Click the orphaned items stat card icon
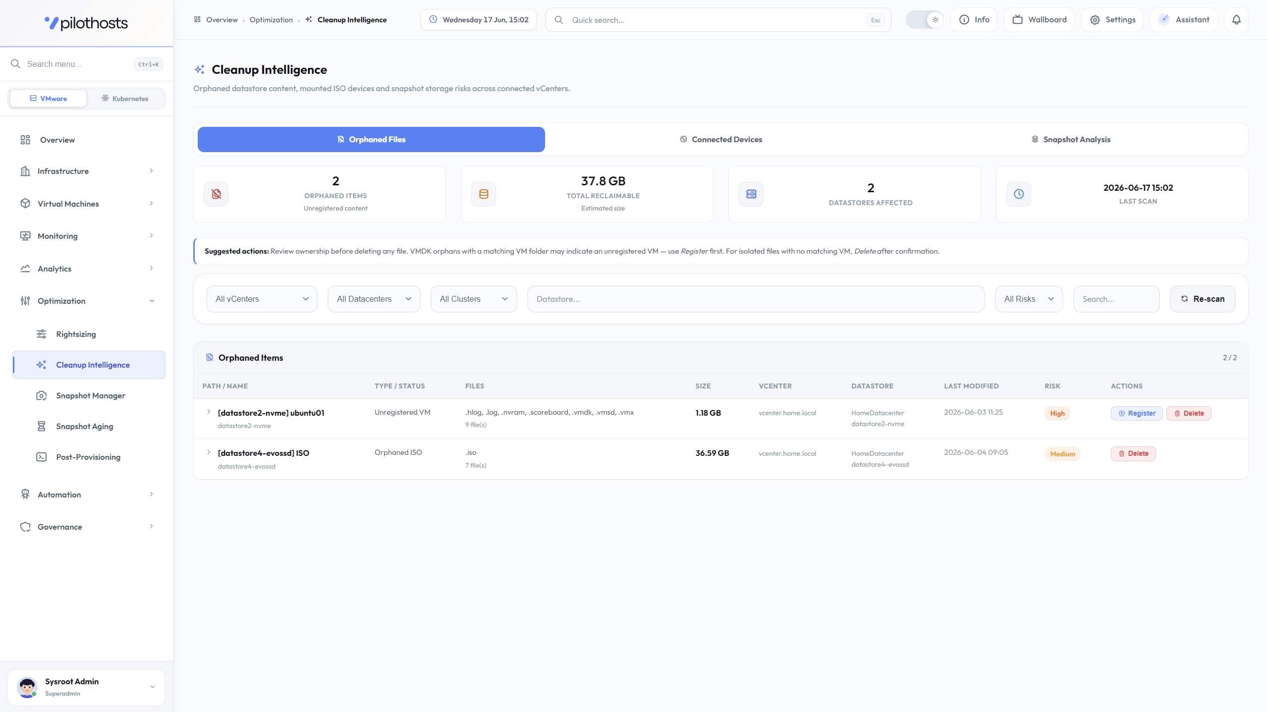The height and width of the screenshot is (712, 1267). (216, 194)
